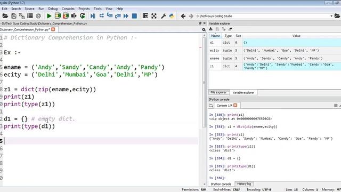The width and height of the screenshot is (341, 192).
Task: Click the debug Step over icon
Action: click(x=101, y=16)
